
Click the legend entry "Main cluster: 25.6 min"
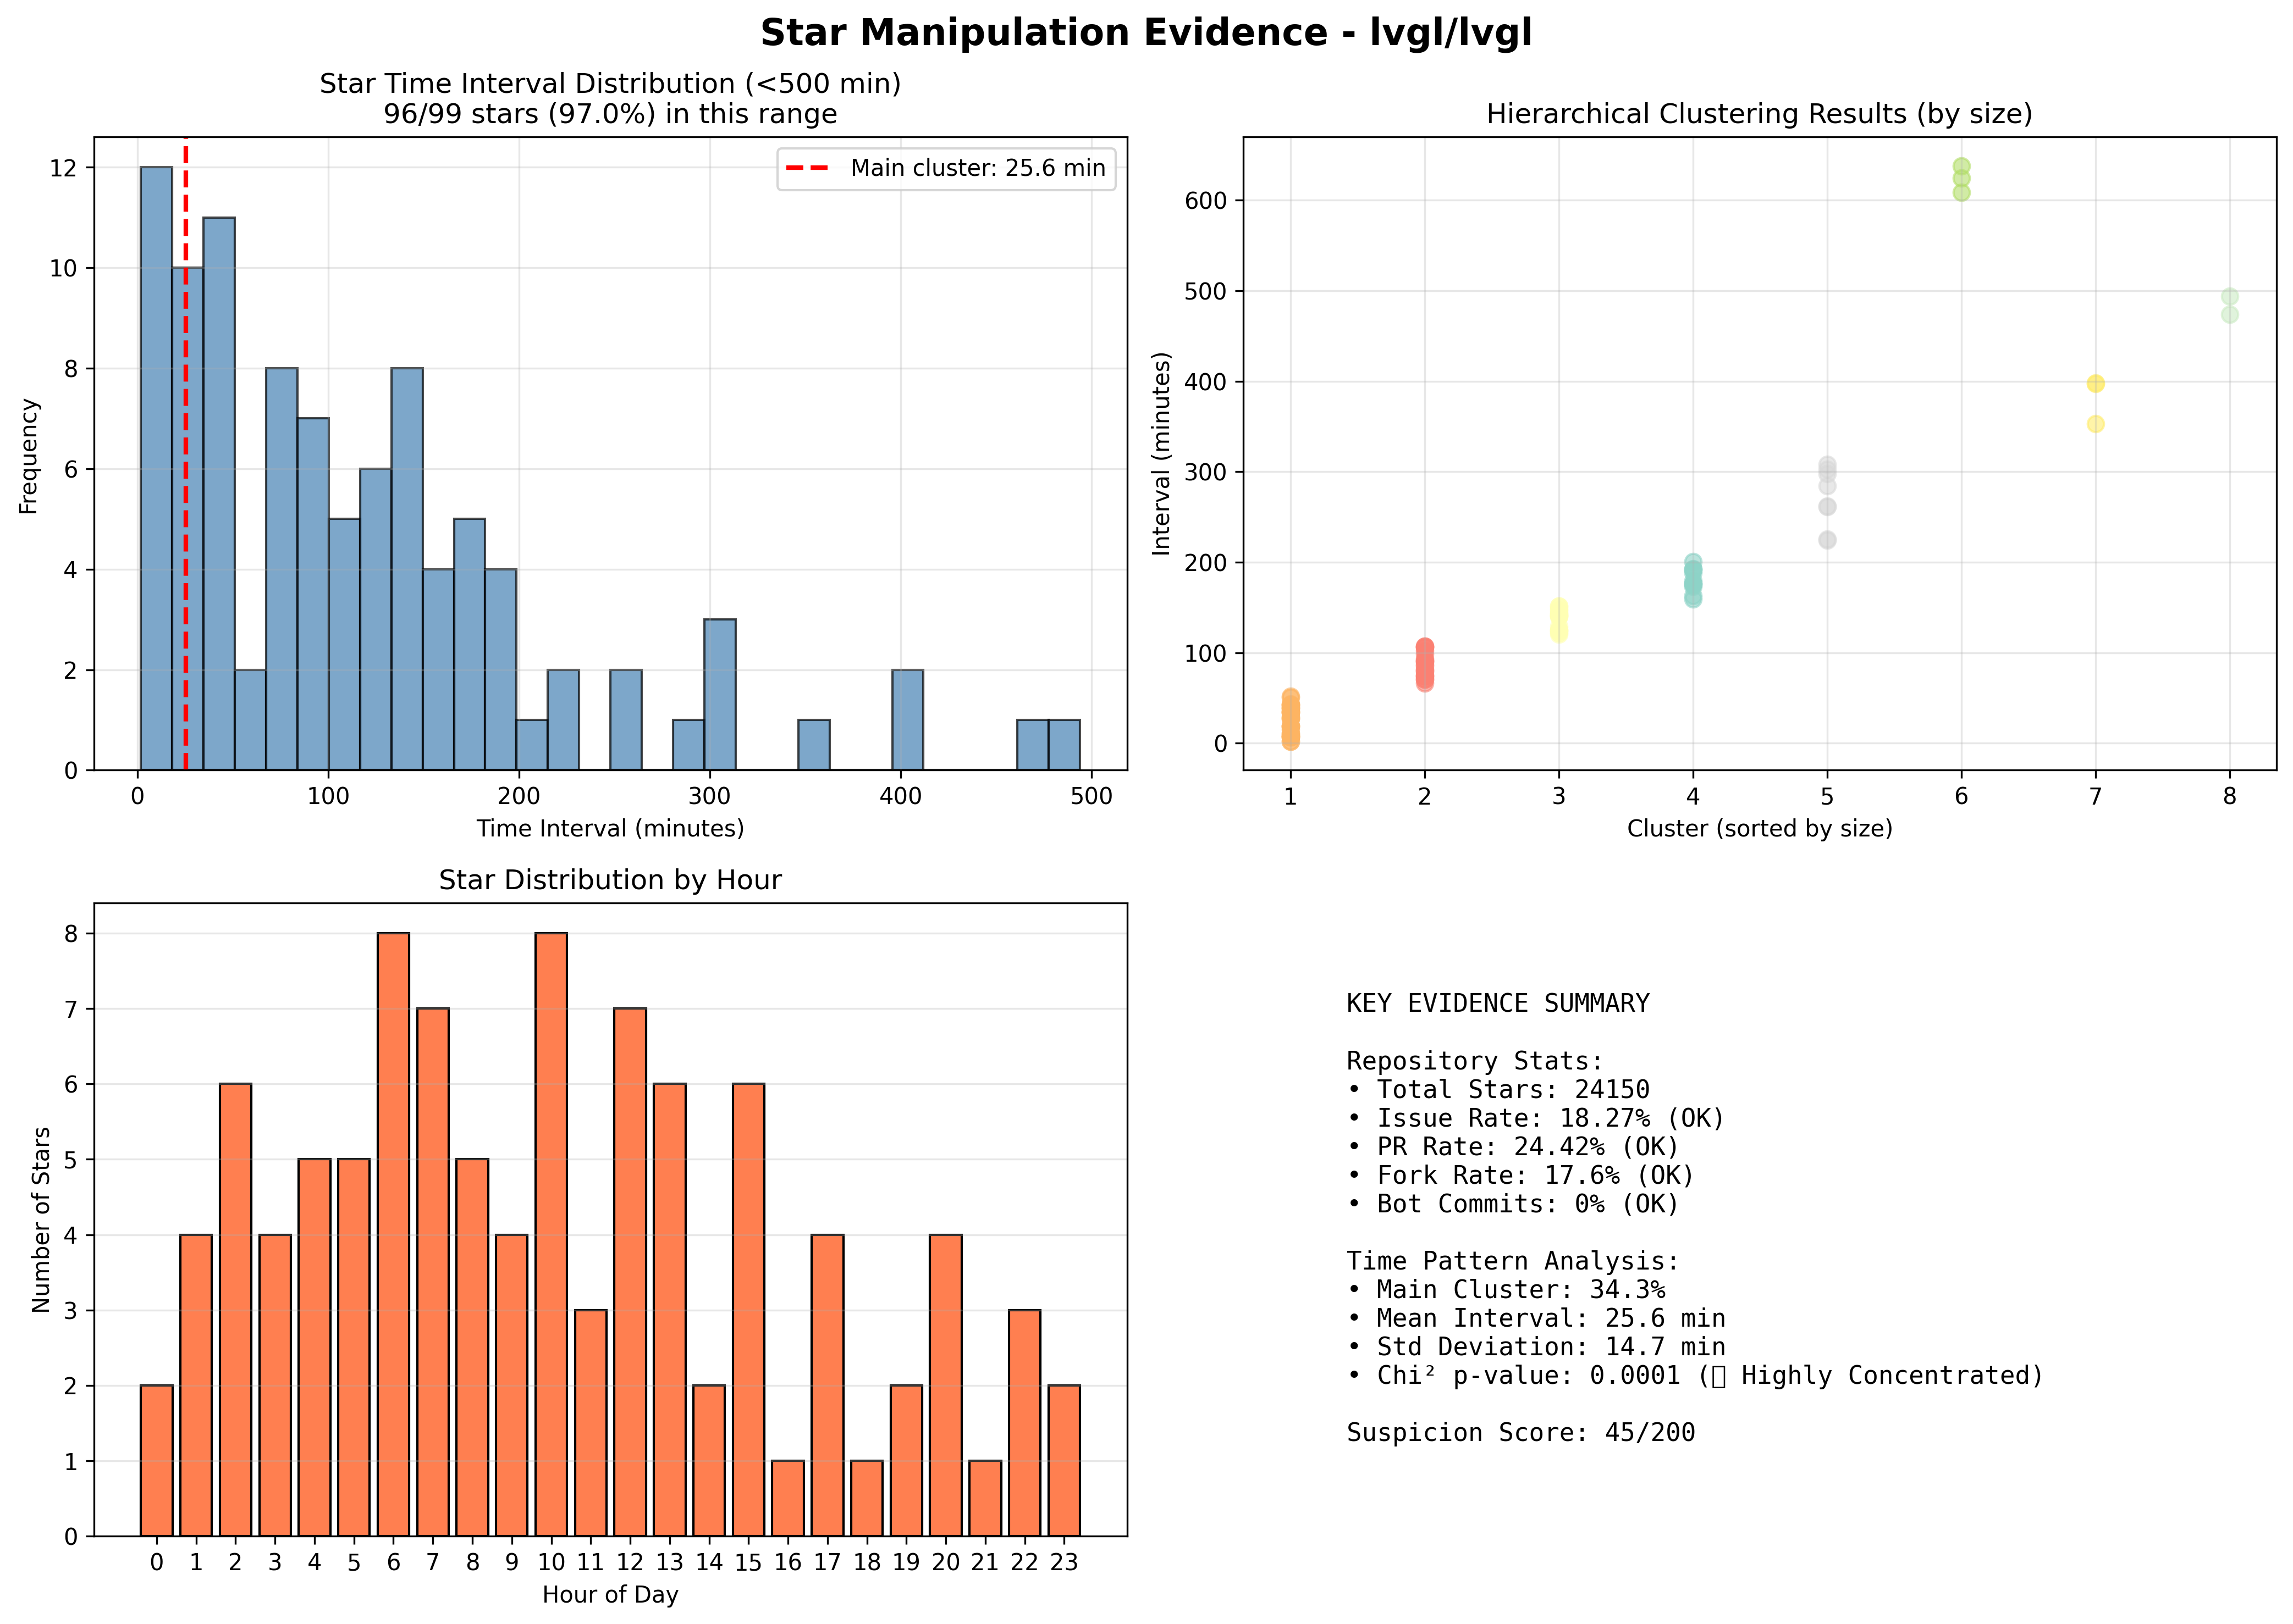tap(946, 168)
